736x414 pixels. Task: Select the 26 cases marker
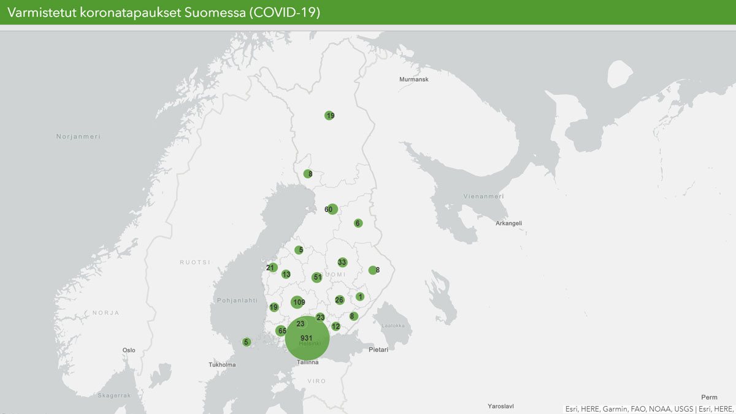click(x=339, y=300)
